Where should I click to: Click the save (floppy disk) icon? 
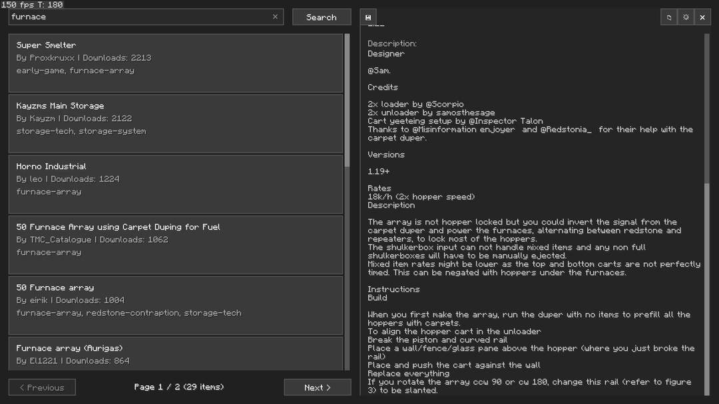point(368,17)
